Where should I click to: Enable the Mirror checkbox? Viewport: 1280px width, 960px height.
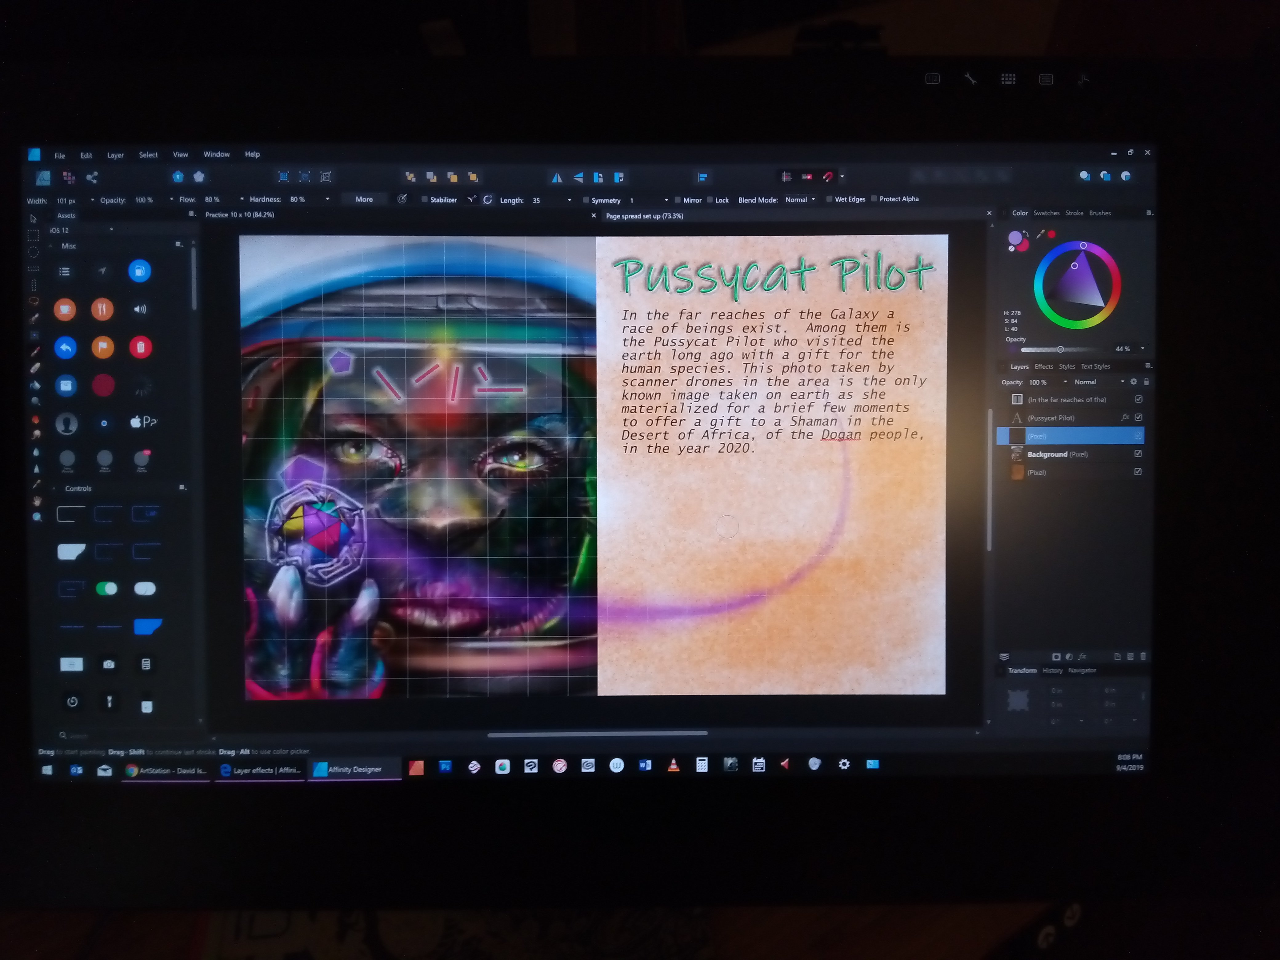(677, 200)
